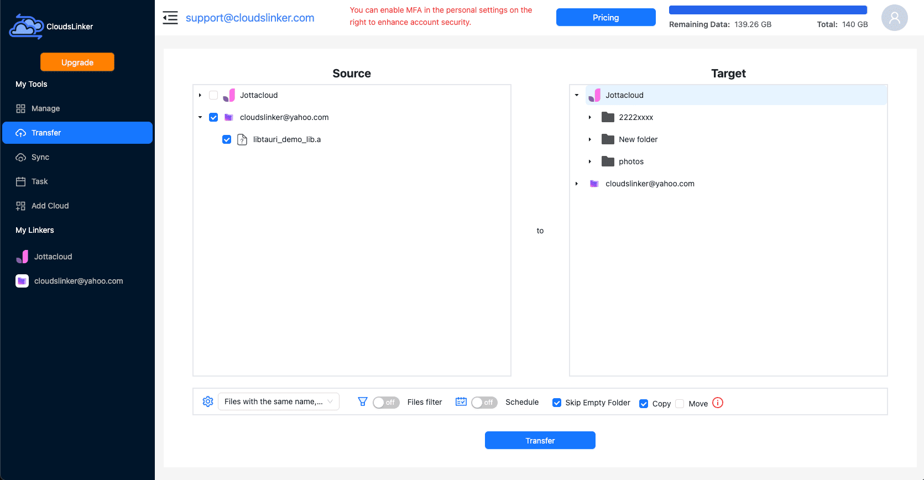Image resolution: width=924 pixels, height=480 pixels.
Task: Click the Pricing button
Action: click(x=606, y=17)
